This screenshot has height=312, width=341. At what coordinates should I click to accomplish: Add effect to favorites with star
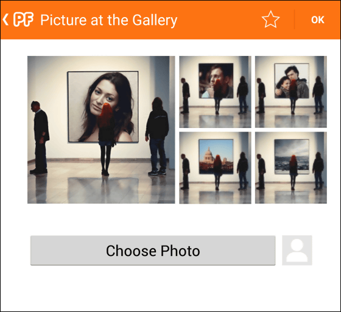pyautogui.click(x=270, y=19)
